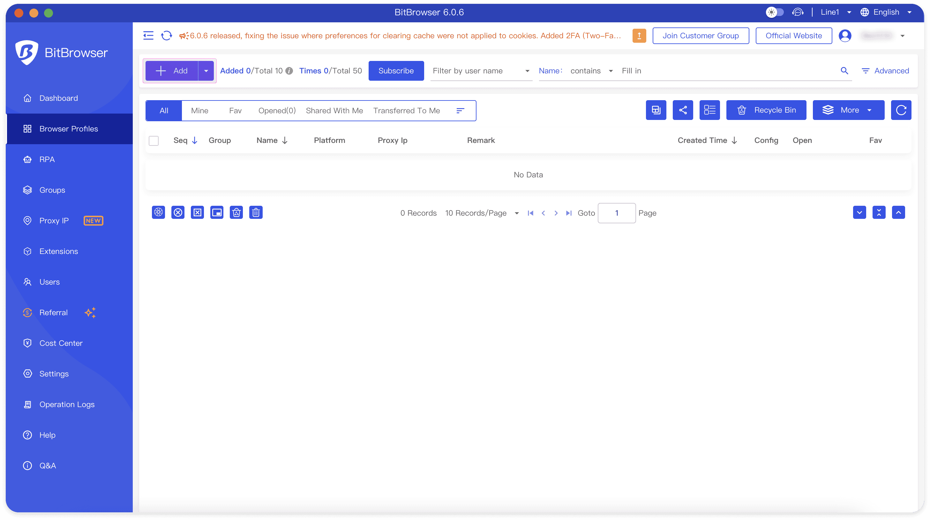The image size is (930, 520).
Task: Sort by Seq column arrow
Action: (x=195, y=140)
